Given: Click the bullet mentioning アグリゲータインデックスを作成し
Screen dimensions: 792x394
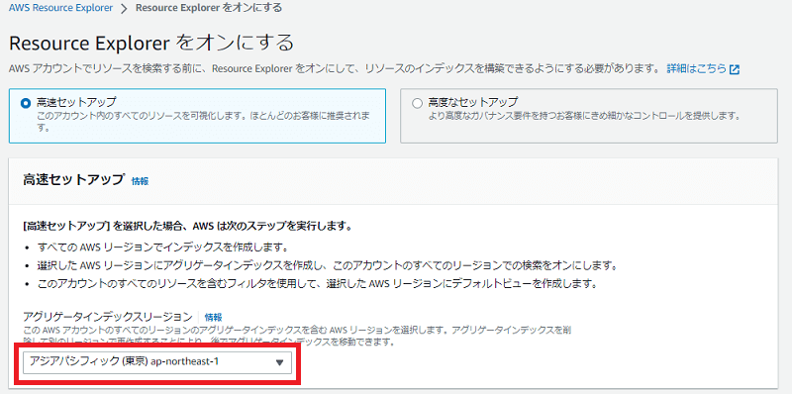Looking at the screenshot, I should tap(328, 265).
